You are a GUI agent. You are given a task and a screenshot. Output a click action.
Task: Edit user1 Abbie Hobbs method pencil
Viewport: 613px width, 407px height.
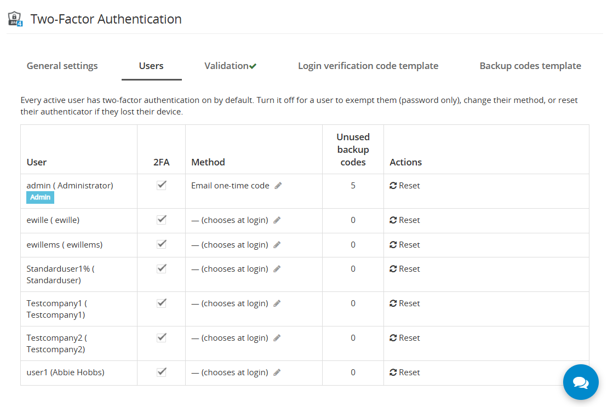tap(277, 372)
